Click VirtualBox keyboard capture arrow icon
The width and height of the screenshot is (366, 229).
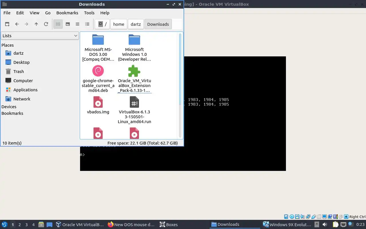coord(346,217)
